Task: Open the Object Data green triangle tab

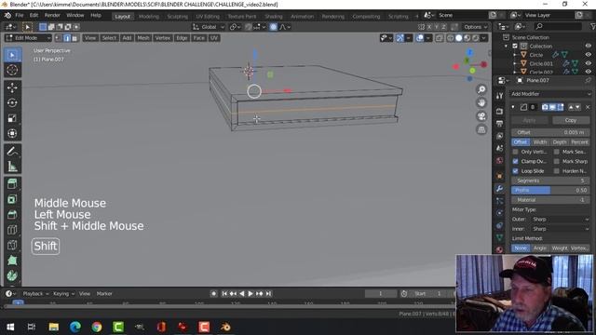Action: click(499, 237)
